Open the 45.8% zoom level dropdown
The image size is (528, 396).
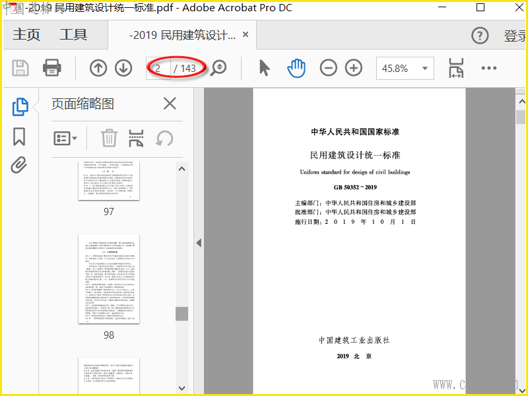tap(405, 69)
